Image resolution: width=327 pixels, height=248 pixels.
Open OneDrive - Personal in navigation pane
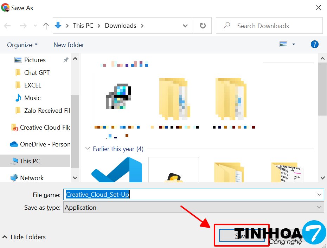(45, 144)
